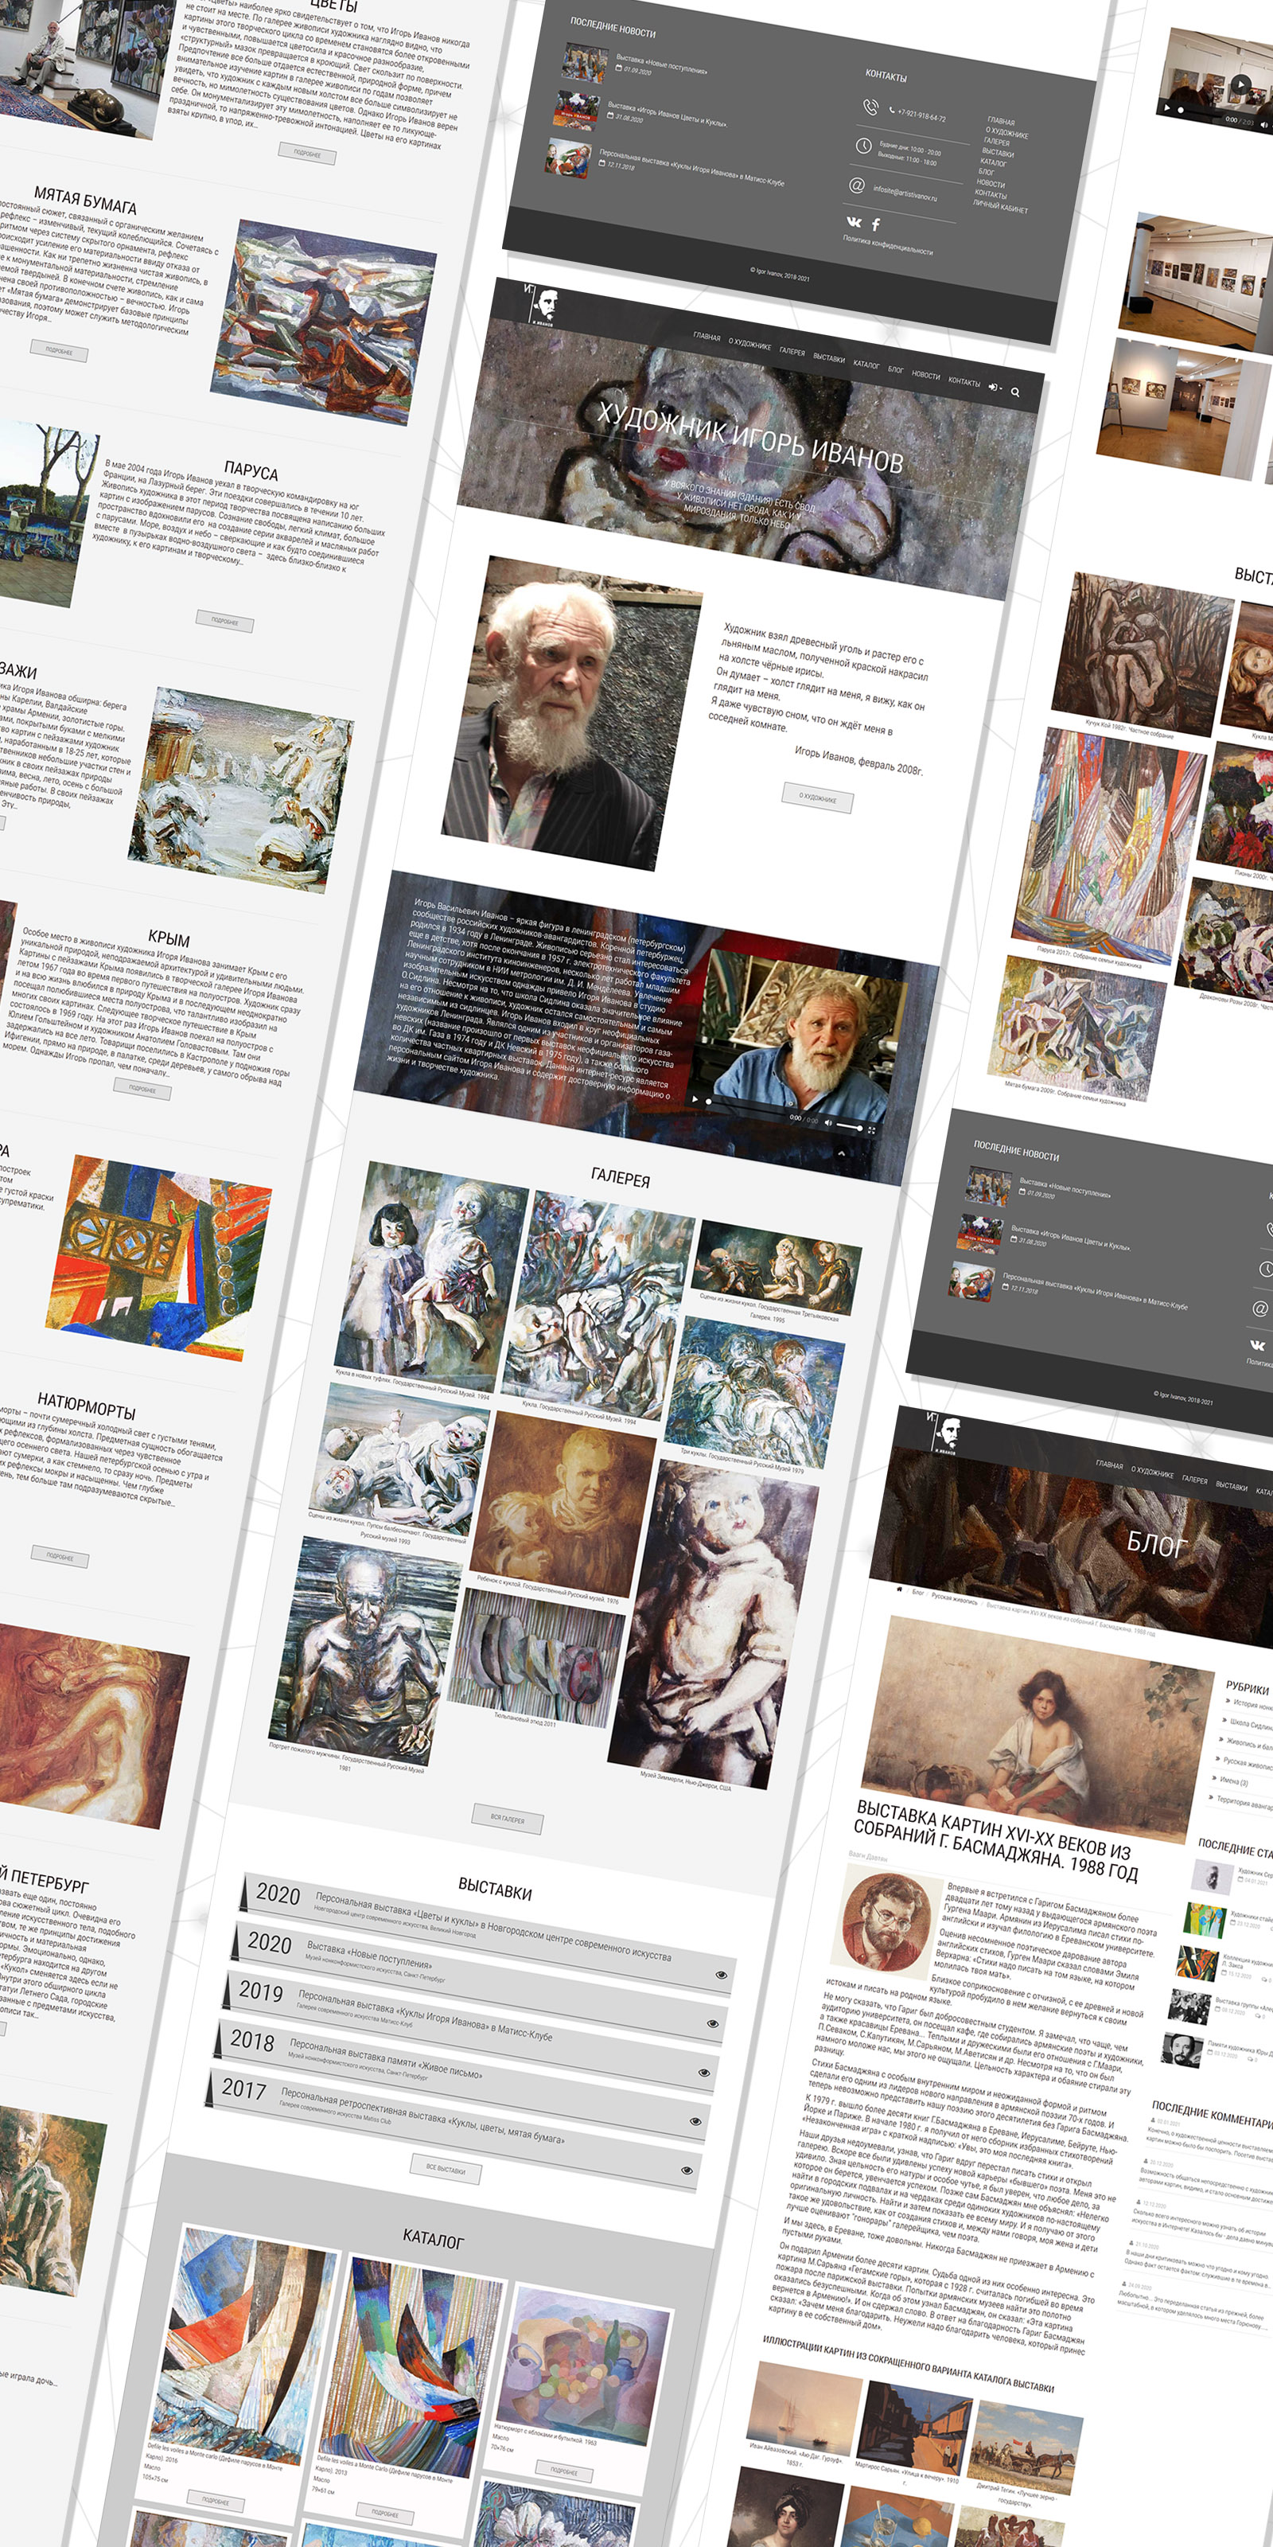Click the home icon in the Блог breadcrumb
This screenshot has height=2547, width=1273.
point(899,1588)
